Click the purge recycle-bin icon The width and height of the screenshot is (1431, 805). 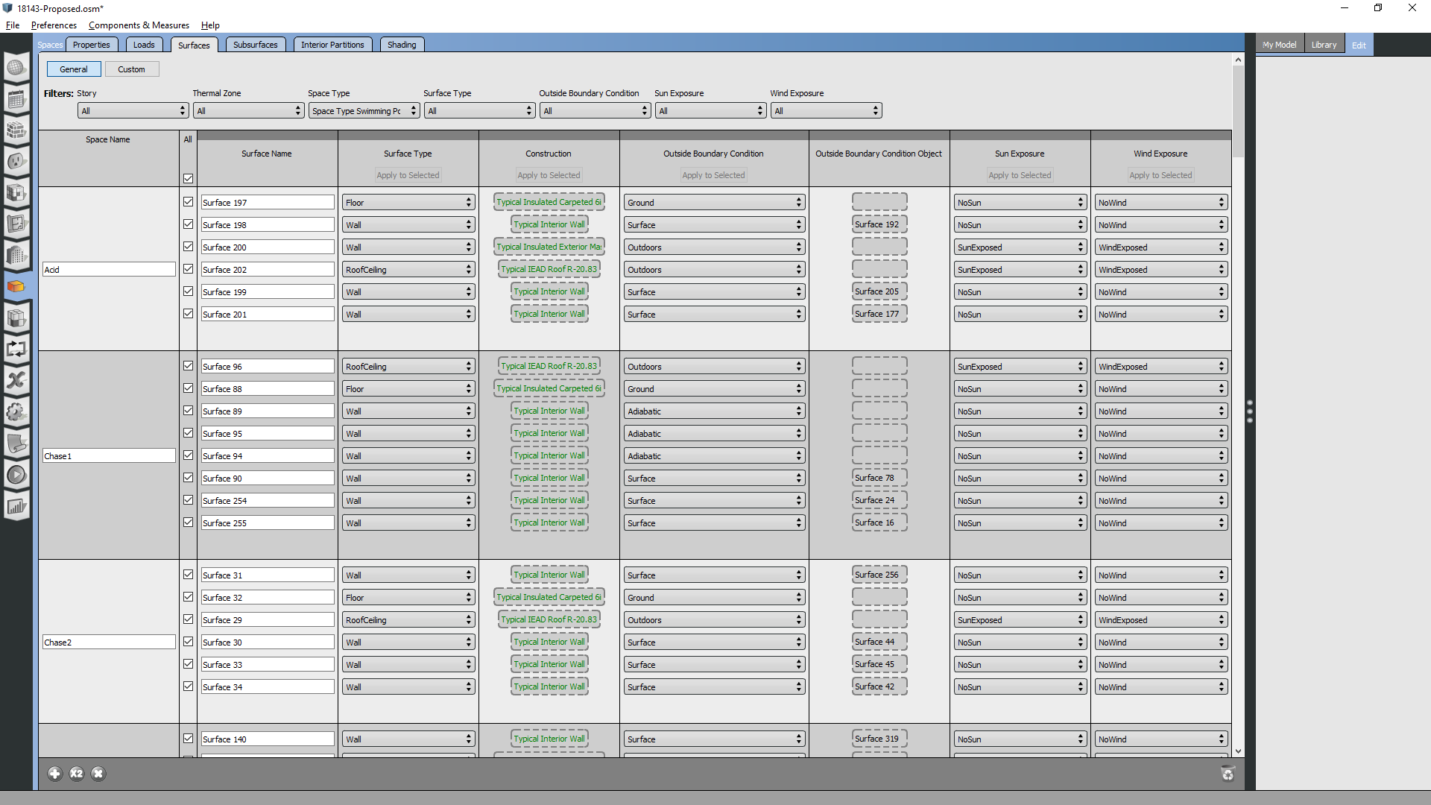(1228, 774)
